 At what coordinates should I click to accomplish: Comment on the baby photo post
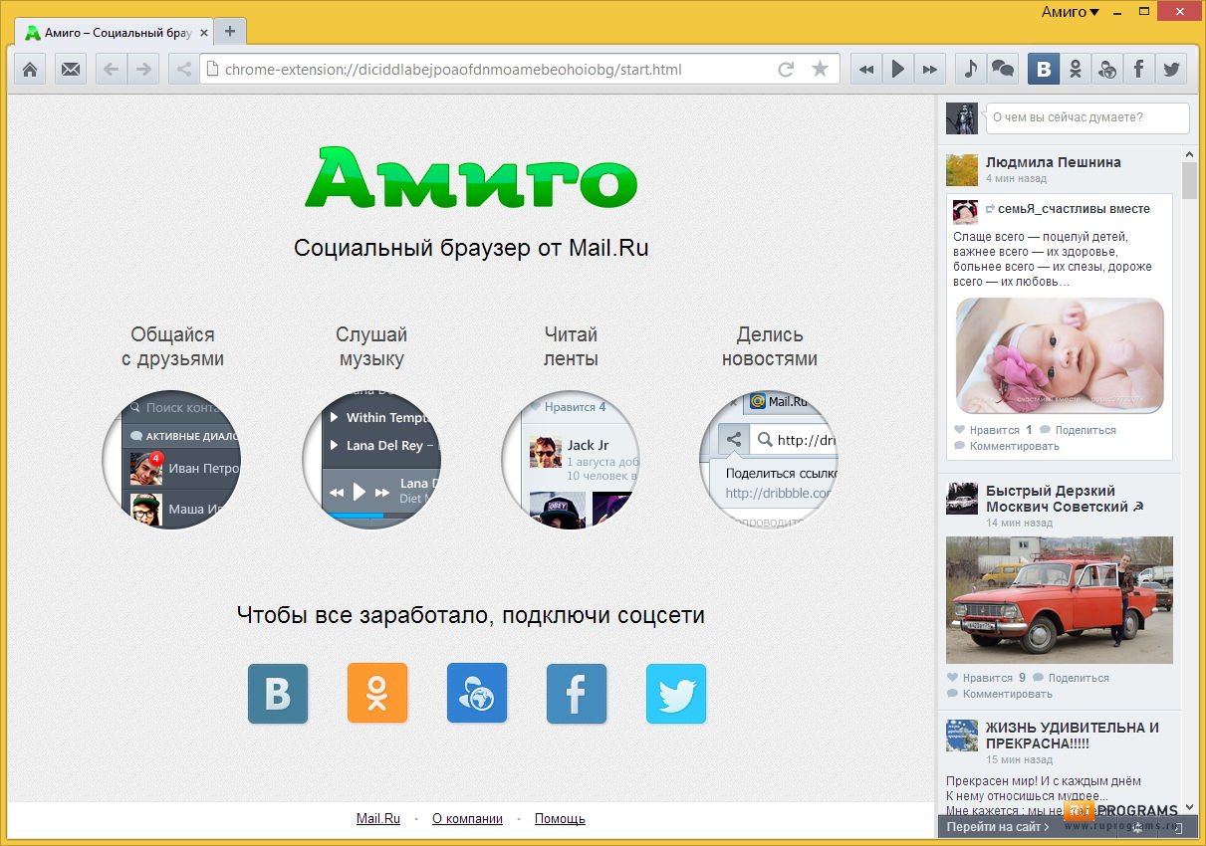(1007, 446)
